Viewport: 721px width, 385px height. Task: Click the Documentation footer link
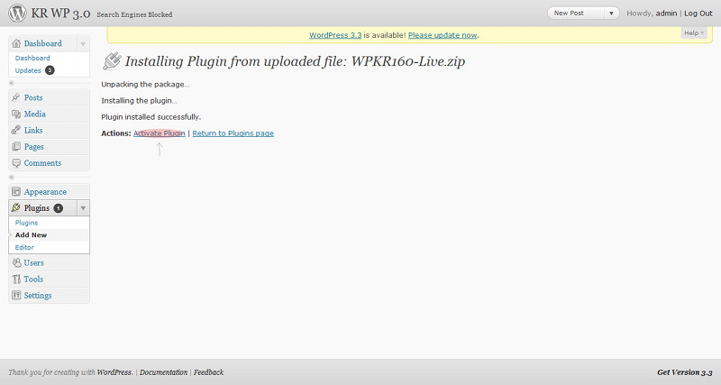[x=163, y=372]
